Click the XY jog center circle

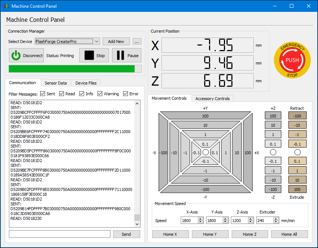pos(205,152)
